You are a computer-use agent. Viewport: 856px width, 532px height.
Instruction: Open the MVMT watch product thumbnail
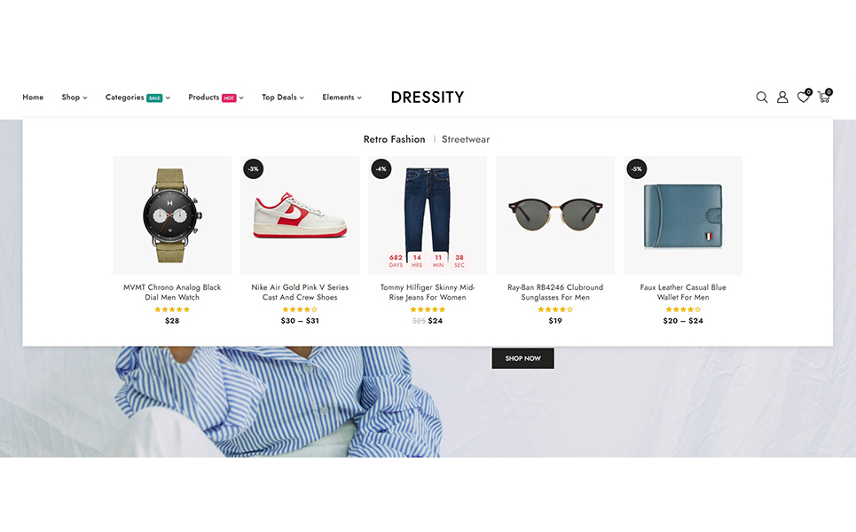coord(172,215)
